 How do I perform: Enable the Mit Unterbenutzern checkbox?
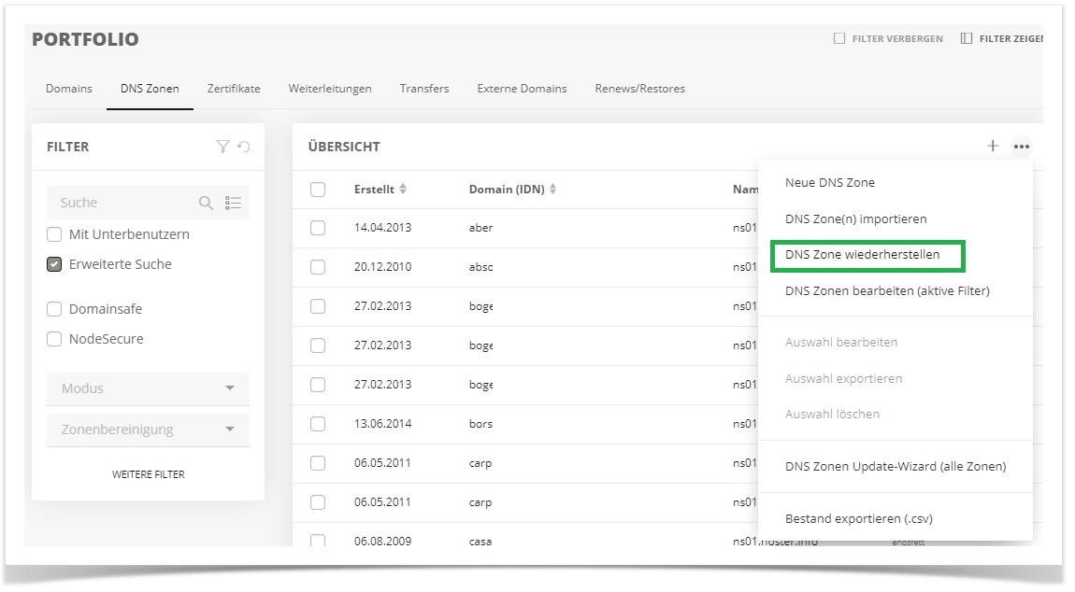[x=54, y=234]
